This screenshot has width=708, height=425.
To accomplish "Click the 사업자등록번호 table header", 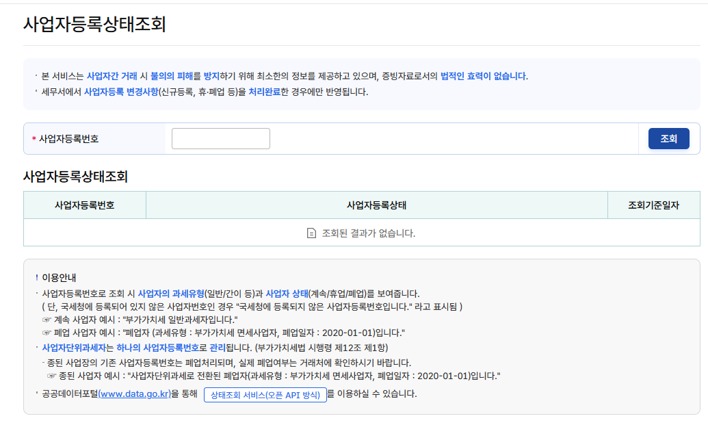I will (84, 205).
